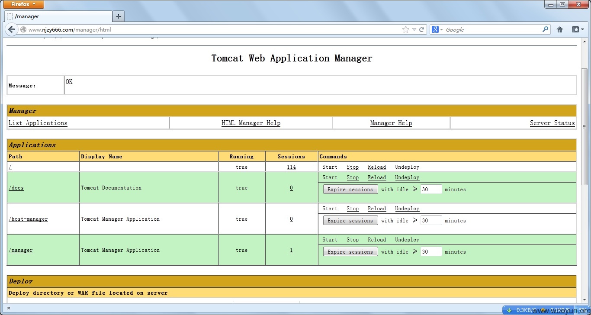Expire sessions for /docs
Image resolution: width=591 pixels, height=315 pixels.
pyautogui.click(x=350, y=190)
